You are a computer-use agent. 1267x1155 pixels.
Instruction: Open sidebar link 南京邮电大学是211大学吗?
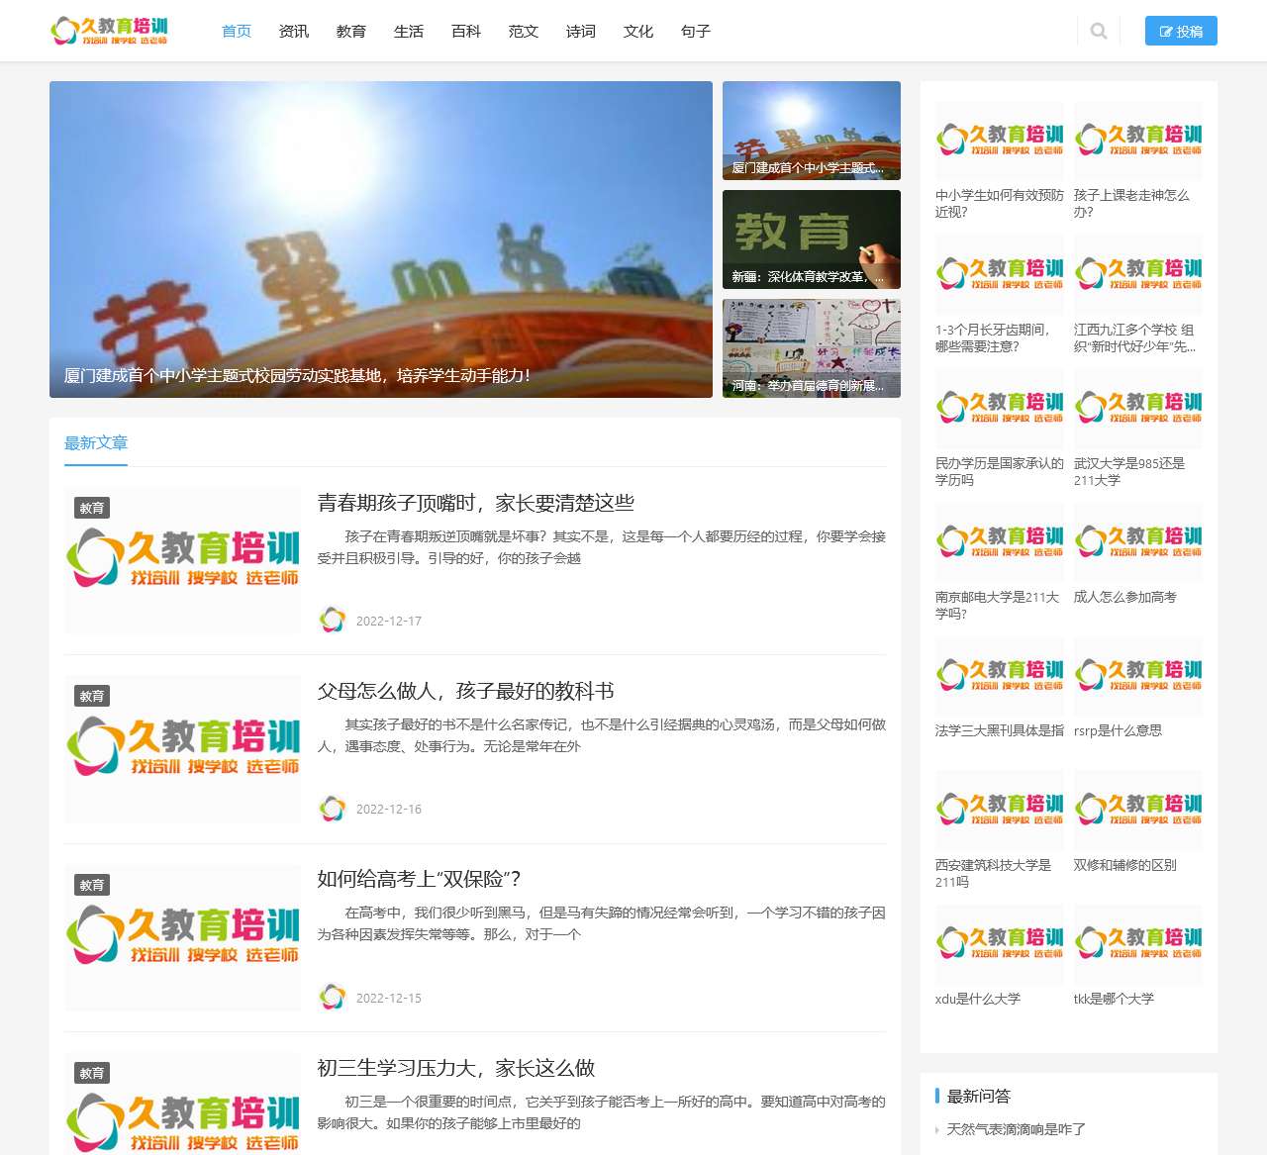click(x=998, y=605)
